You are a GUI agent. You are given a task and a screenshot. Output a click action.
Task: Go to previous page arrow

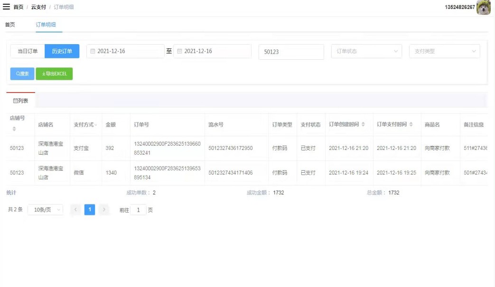click(75, 210)
